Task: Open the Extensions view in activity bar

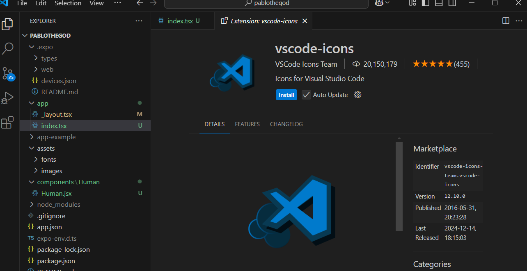Action: click(x=7, y=122)
